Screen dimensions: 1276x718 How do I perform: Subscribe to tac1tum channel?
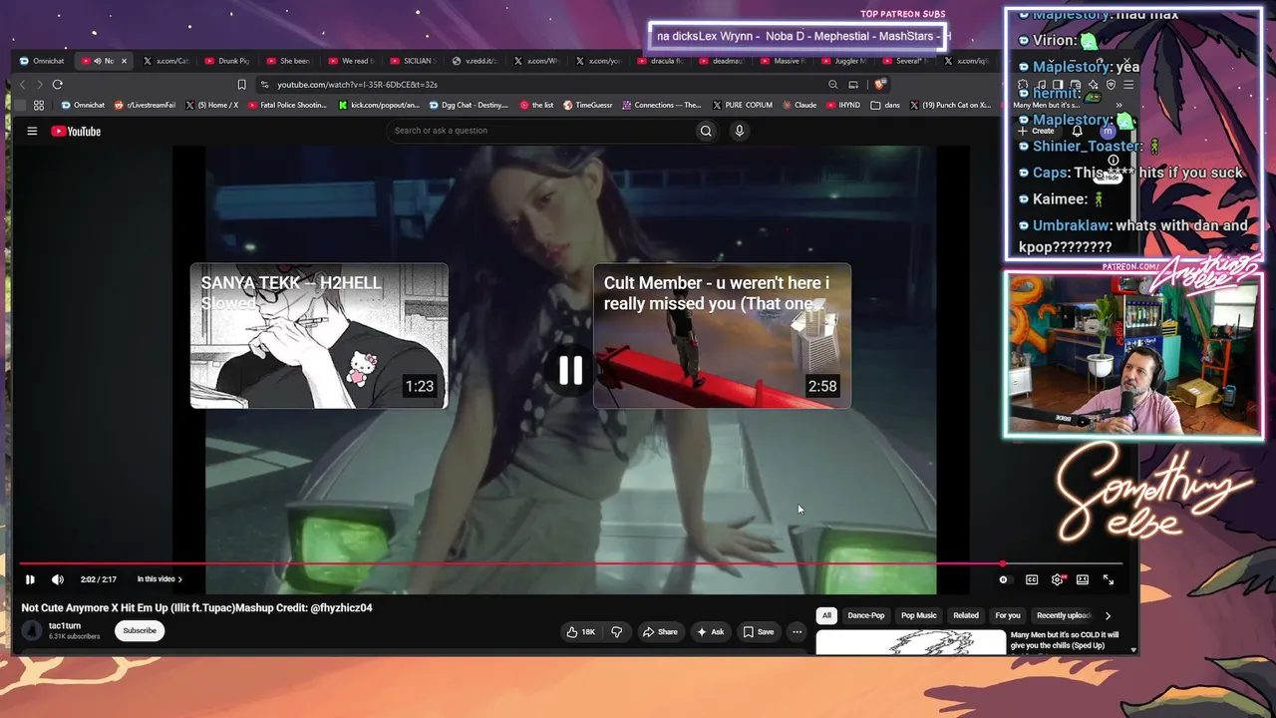tap(140, 631)
